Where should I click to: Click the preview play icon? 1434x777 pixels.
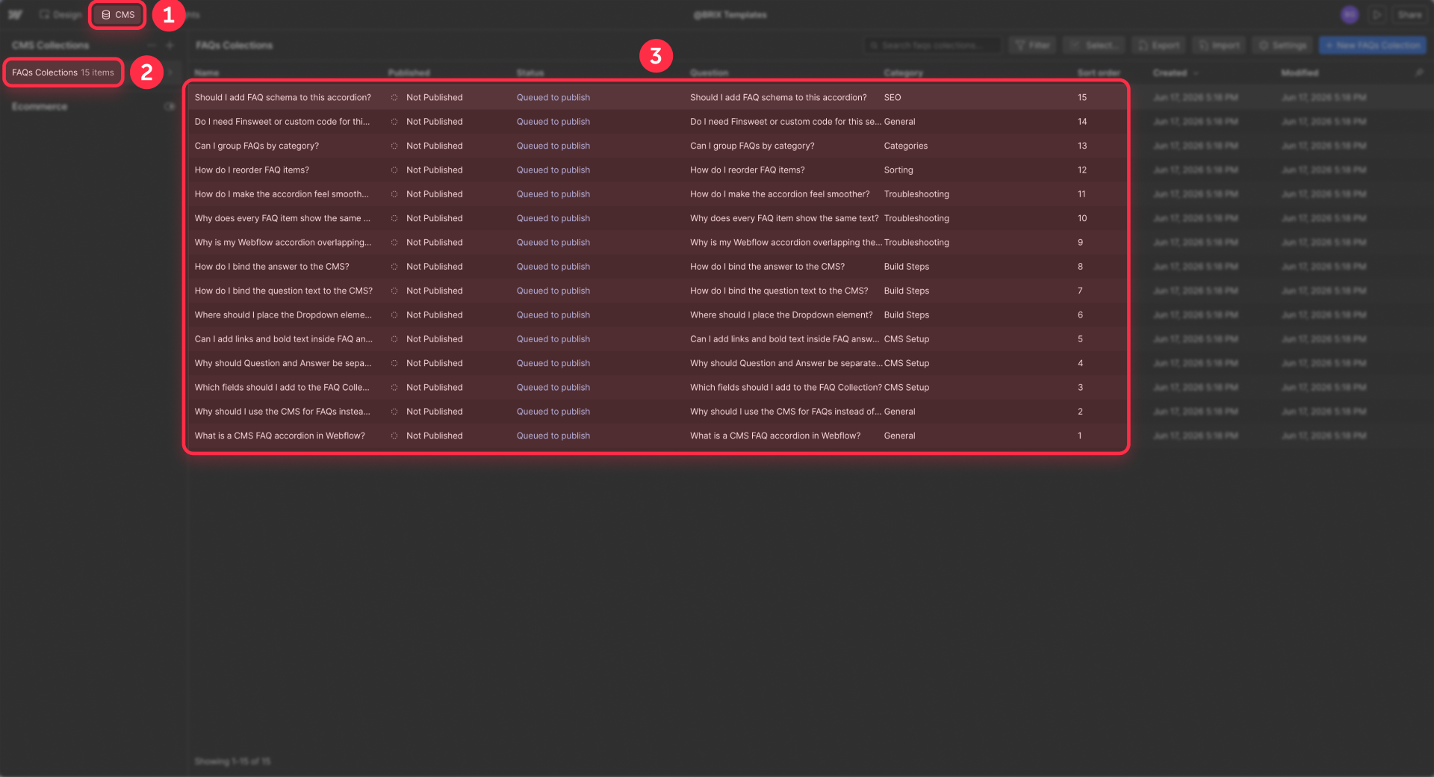[x=1377, y=15]
